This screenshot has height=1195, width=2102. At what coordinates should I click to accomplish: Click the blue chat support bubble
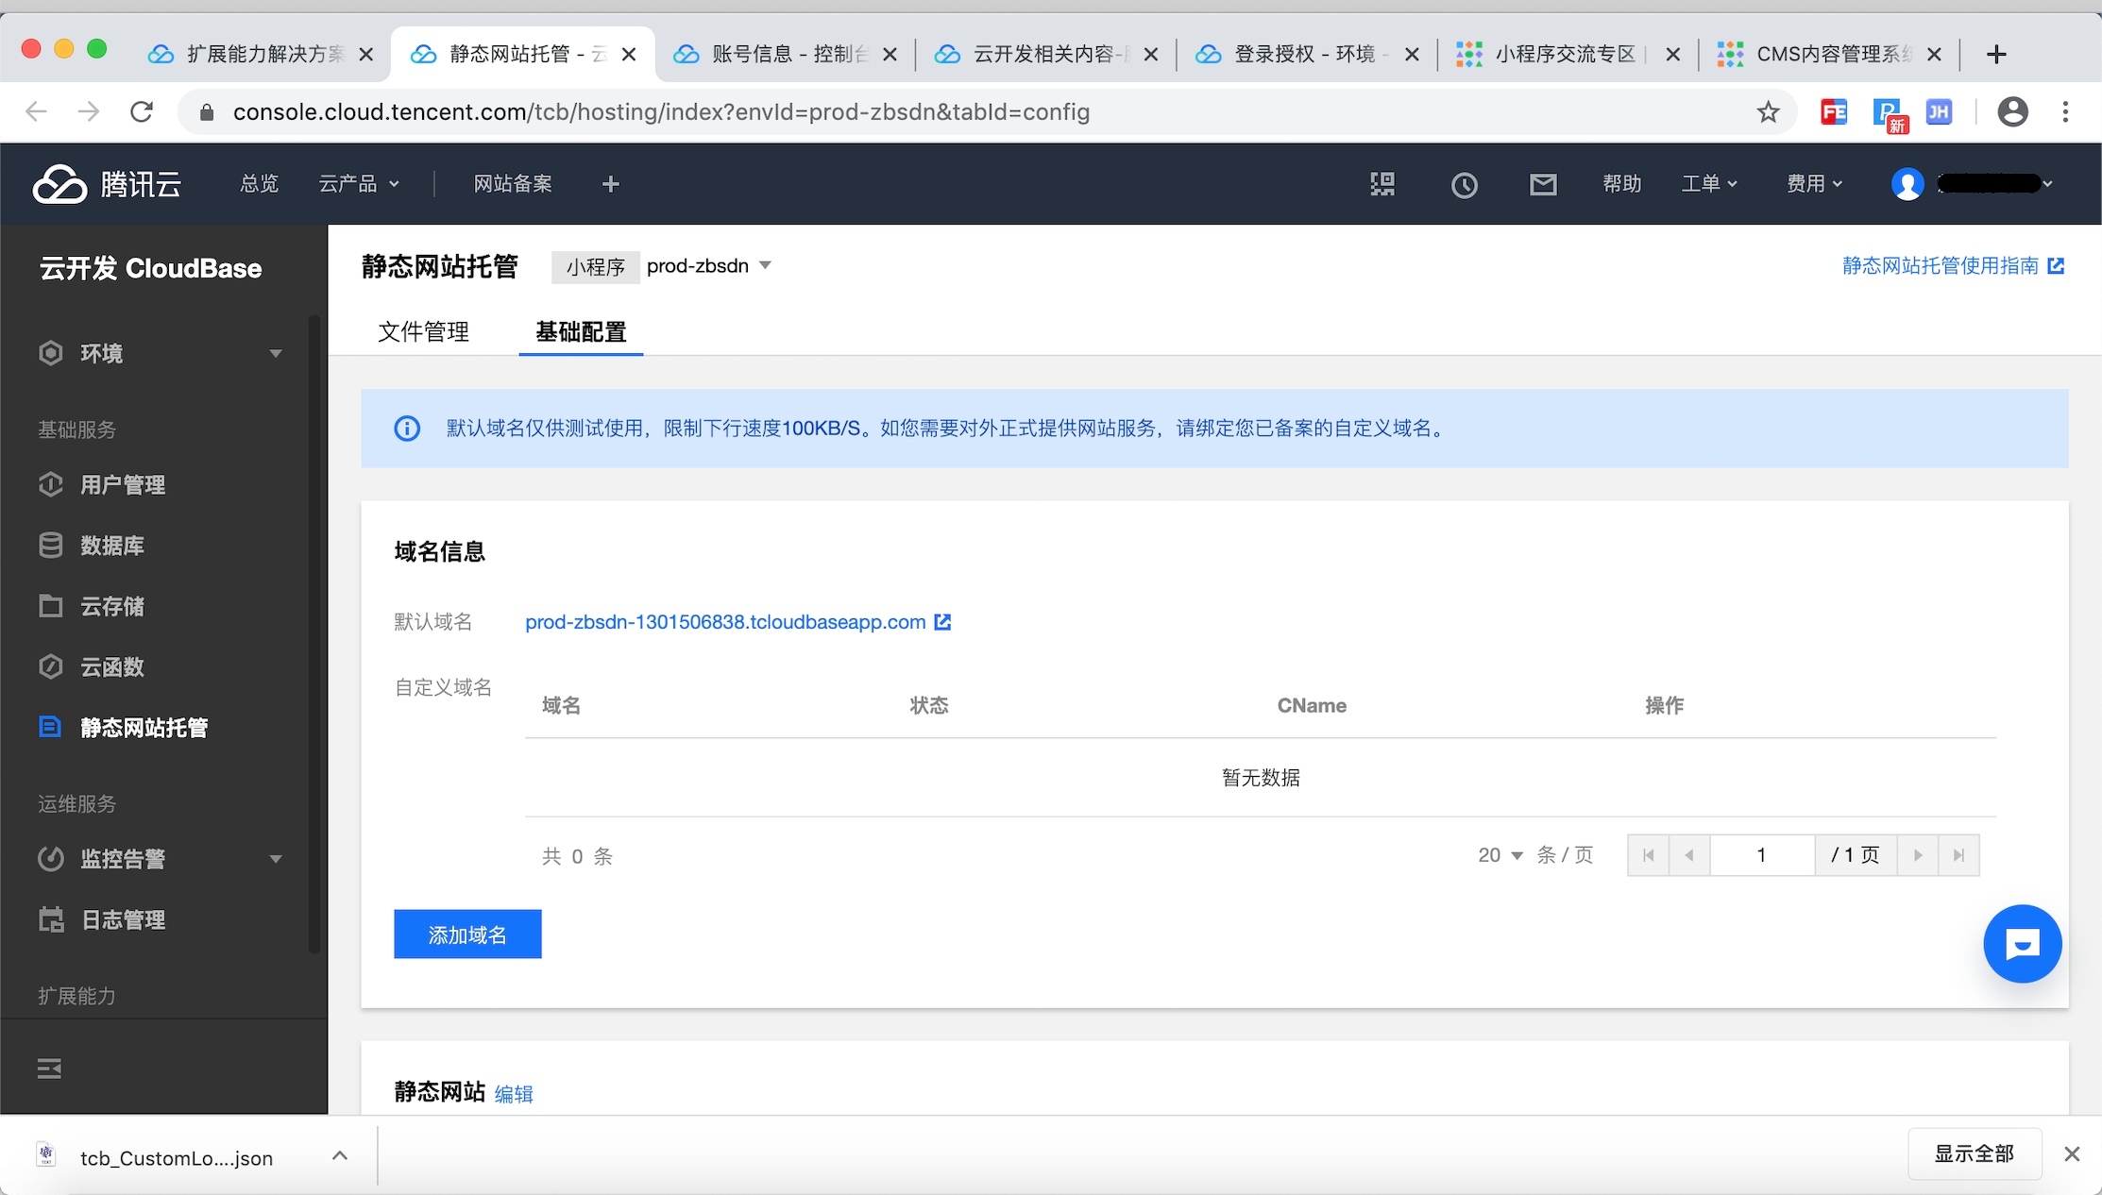(x=2022, y=944)
